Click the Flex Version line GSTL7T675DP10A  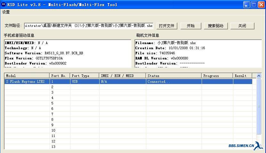pyautogui.click(x=34, y=58)
